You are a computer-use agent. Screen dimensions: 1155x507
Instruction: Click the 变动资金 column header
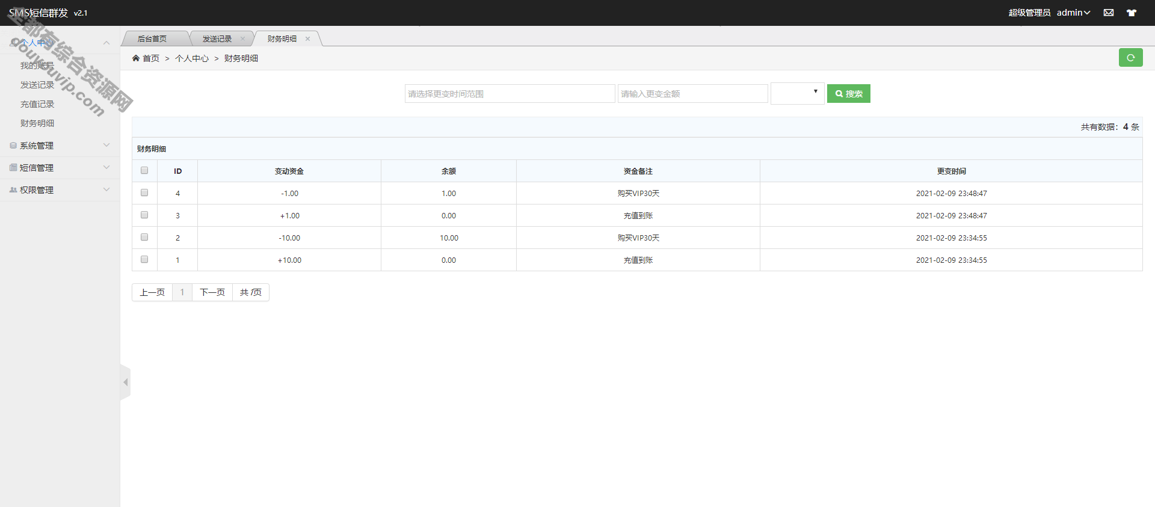click(x=289, y=171)
